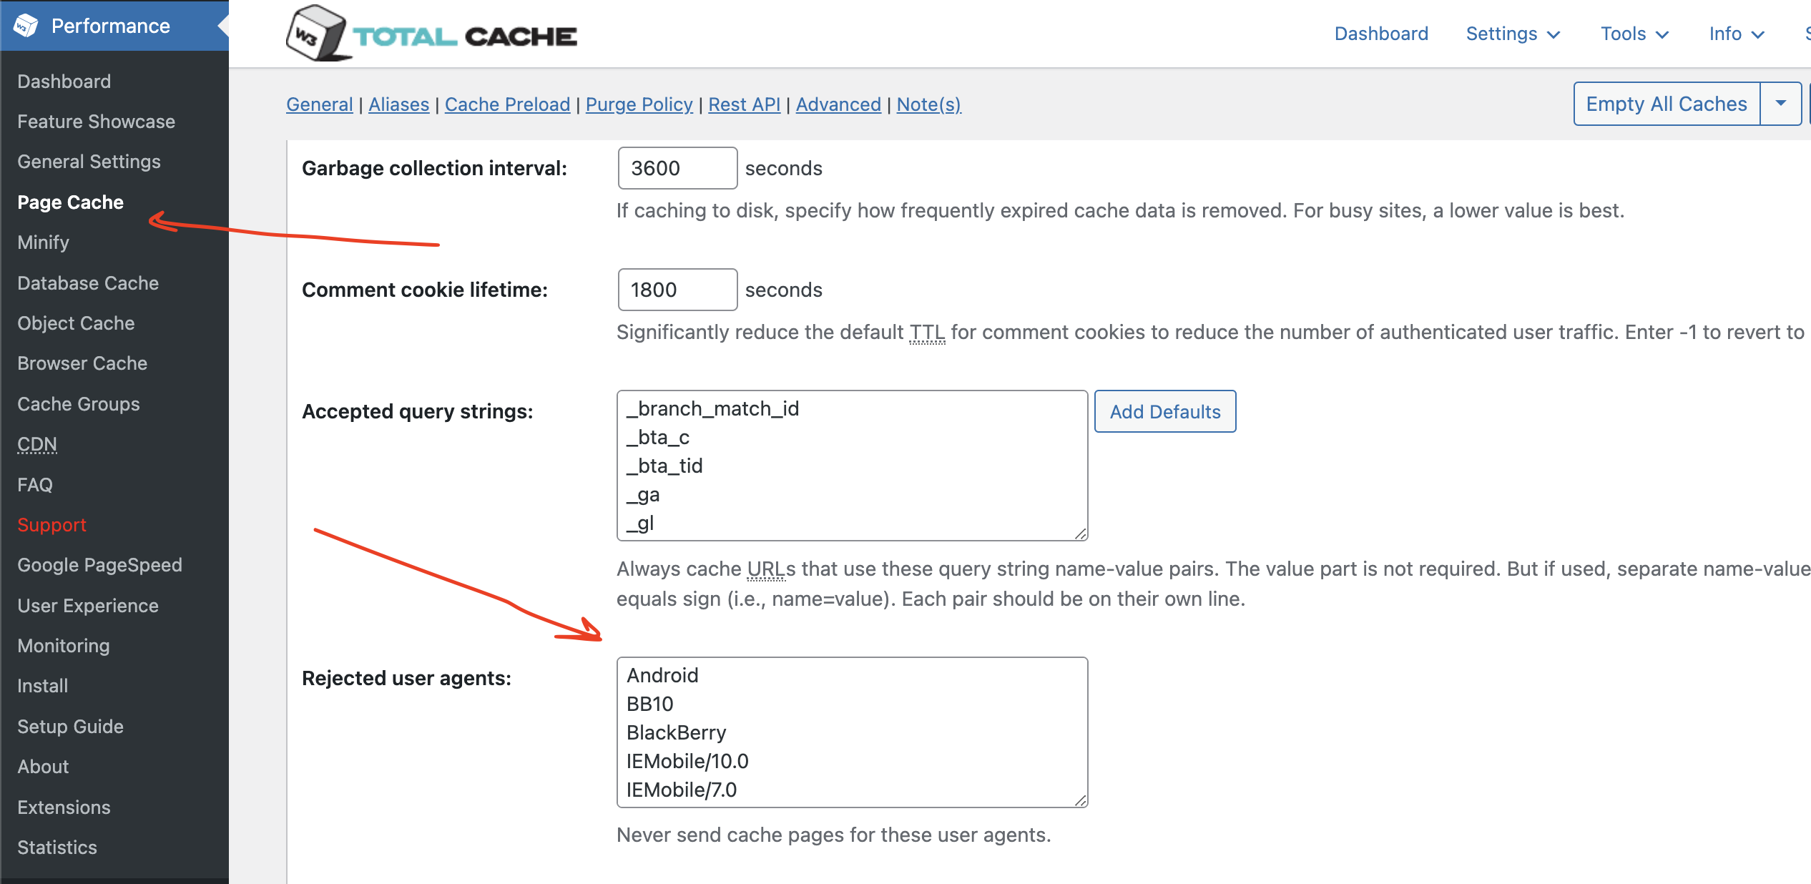This screenshot has height=884, width=1811.
Task: Click the Comment cookie lifetime field
Action: pyautogui.click(x=677, y=290)
